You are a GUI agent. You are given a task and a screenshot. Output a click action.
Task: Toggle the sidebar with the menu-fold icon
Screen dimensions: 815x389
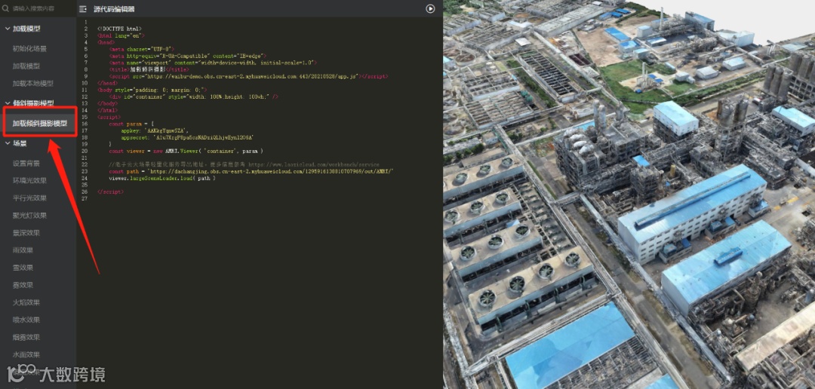[83, 9]
